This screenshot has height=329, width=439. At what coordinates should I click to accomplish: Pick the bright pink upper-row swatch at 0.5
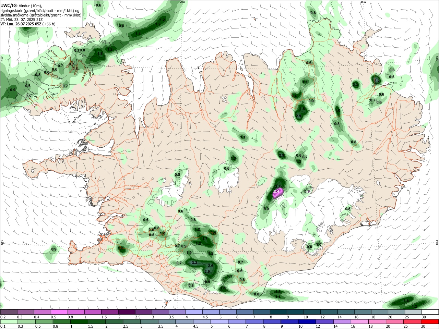pyautogui.click(x=59, y=312)
